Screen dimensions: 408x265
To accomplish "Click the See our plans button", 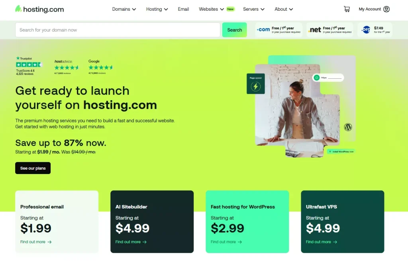I will (x=33, y=168).
